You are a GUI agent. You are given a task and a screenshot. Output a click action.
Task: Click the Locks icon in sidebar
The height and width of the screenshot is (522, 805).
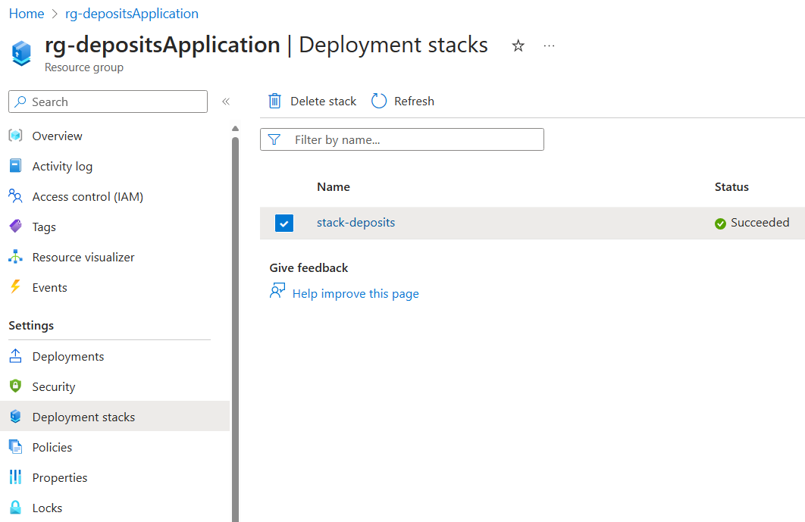pos(17,508)
